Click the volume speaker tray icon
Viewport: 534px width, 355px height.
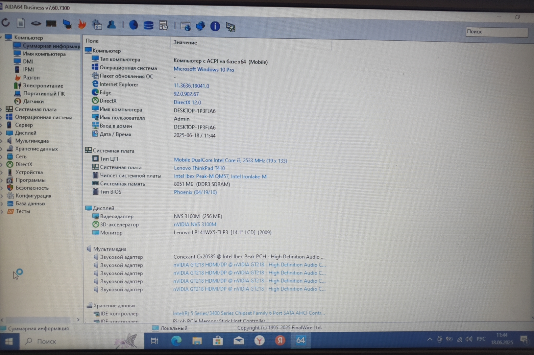click(469, 339)
